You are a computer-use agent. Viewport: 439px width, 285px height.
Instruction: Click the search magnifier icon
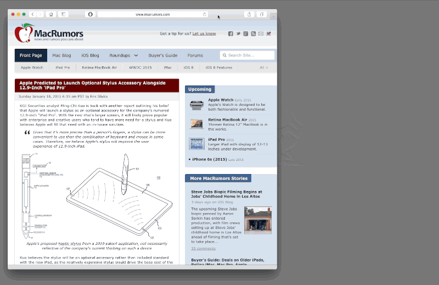224,55
